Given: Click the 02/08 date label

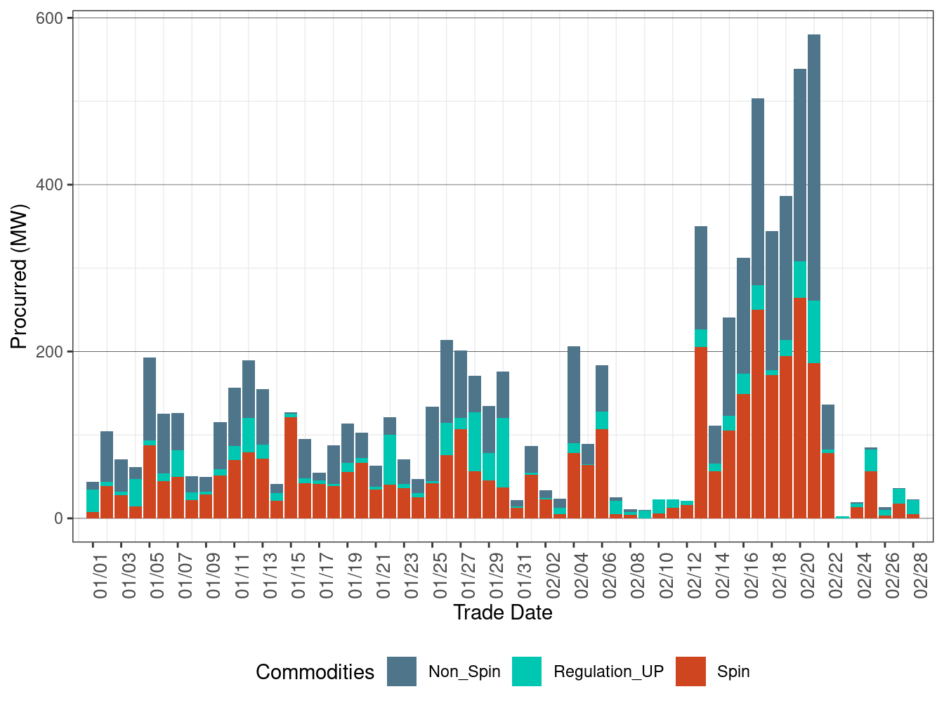Looking at the screenshot, I should pos(638,576).
